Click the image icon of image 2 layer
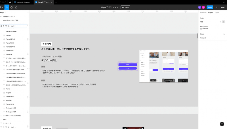The image size is (227, 129). [4, 93]
